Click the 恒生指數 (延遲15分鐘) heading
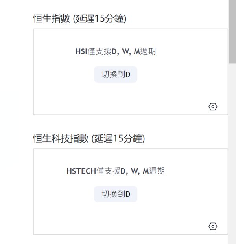 (x=80, y=18)
